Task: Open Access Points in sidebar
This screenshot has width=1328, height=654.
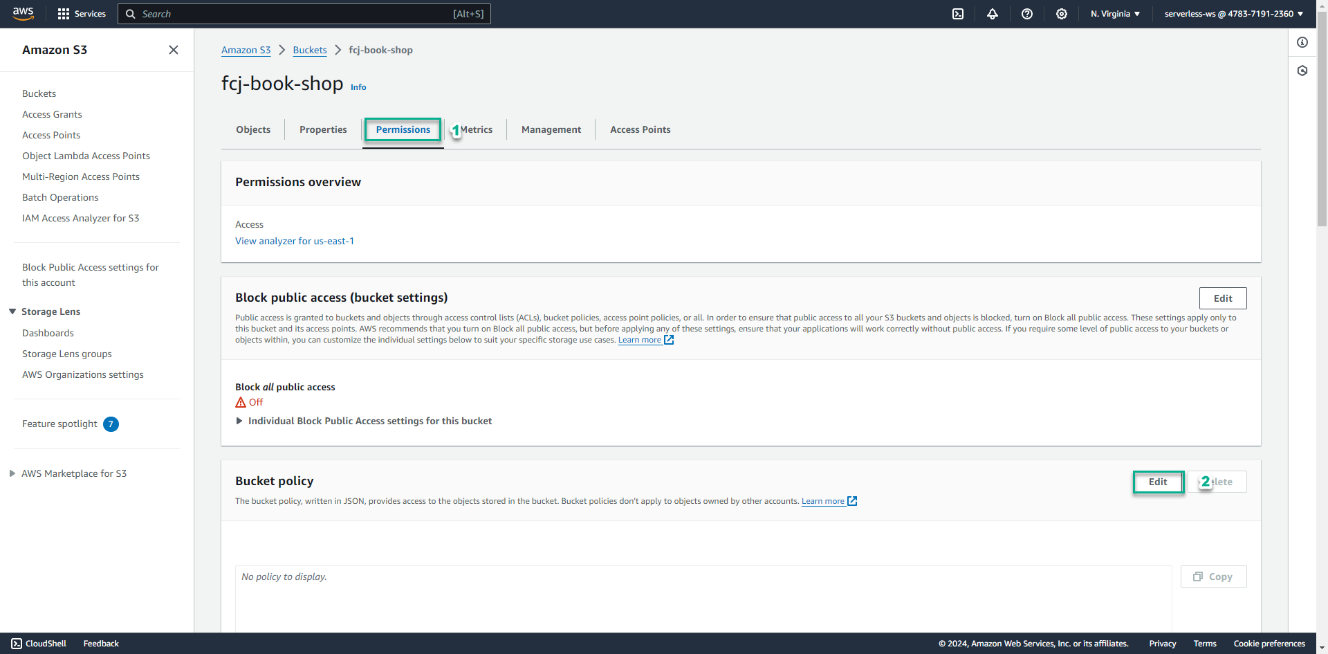Action: 51,135
